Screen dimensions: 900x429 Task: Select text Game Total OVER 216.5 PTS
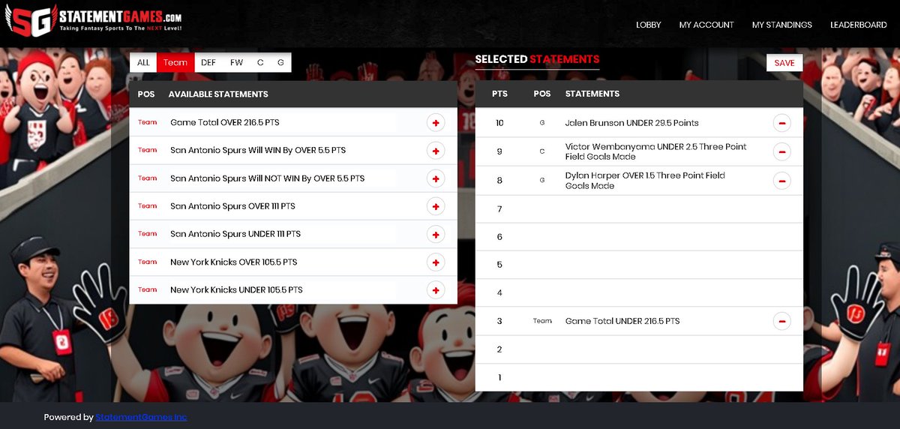[x=225, y=122]
